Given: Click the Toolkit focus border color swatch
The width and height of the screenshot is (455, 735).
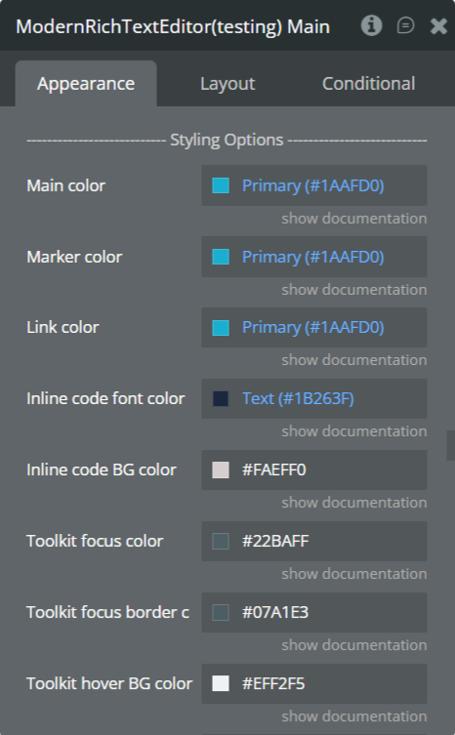Looking at the screenshot, I should pos(221,612).
